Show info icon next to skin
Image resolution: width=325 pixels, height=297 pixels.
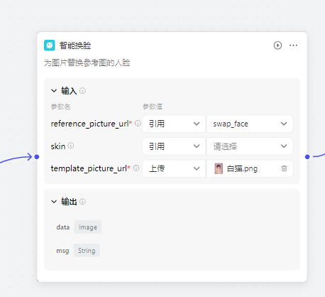pyautogui.click(x=71, y=146)
